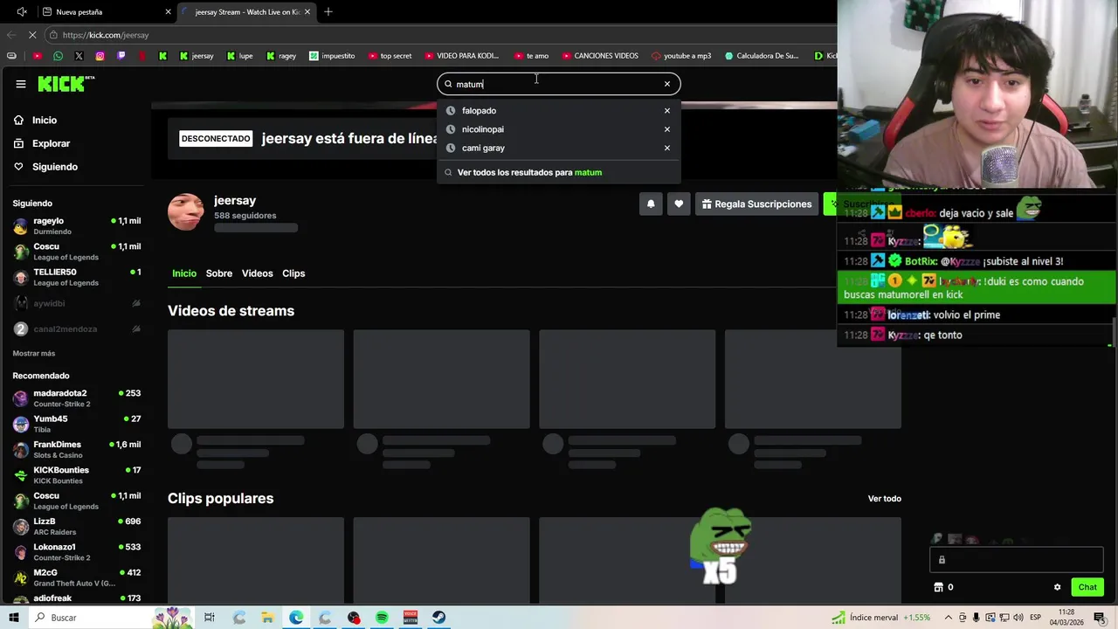Open TELLIER50 followed channel
This screenshot has height=629, width=1118.
click(x=77, y=277)
